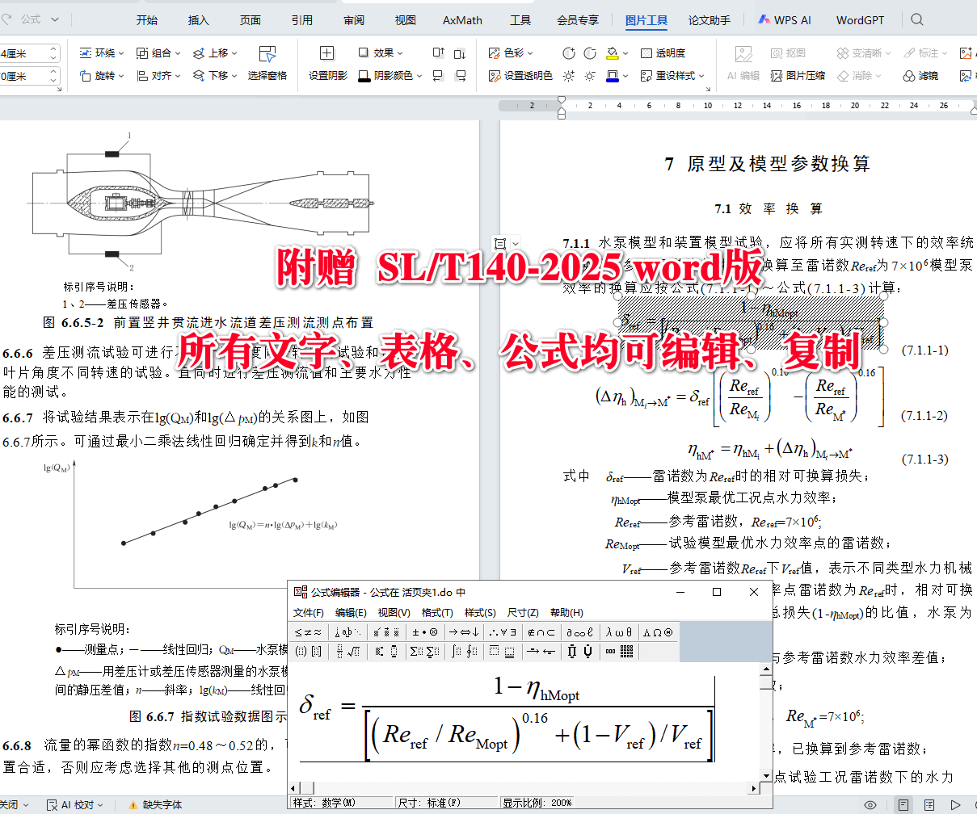Screen dimensions: 977x814
Task: Open fraction and radical templates palette
Action: [348, 651]
